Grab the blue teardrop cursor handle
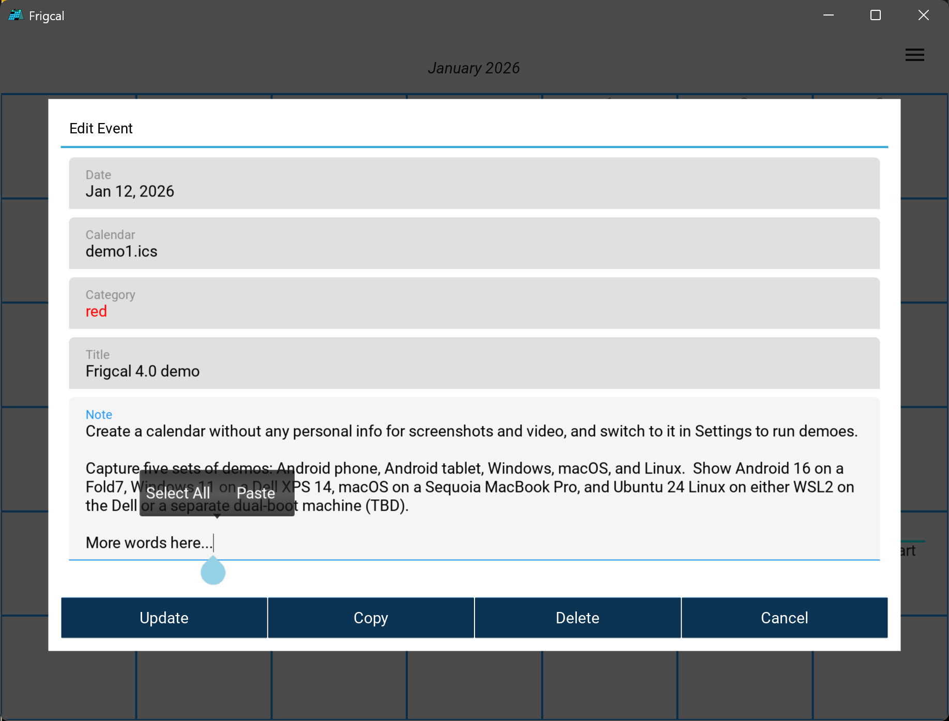The image size is (949, 721). coord(213,572)
